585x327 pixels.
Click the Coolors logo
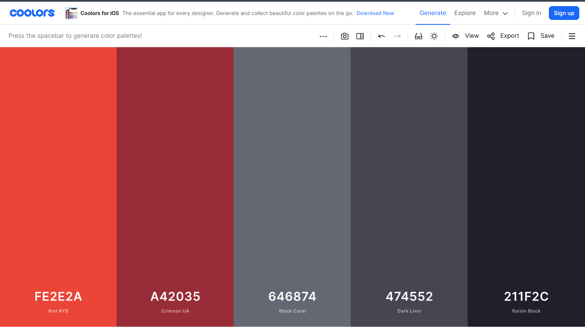point(32,13)
